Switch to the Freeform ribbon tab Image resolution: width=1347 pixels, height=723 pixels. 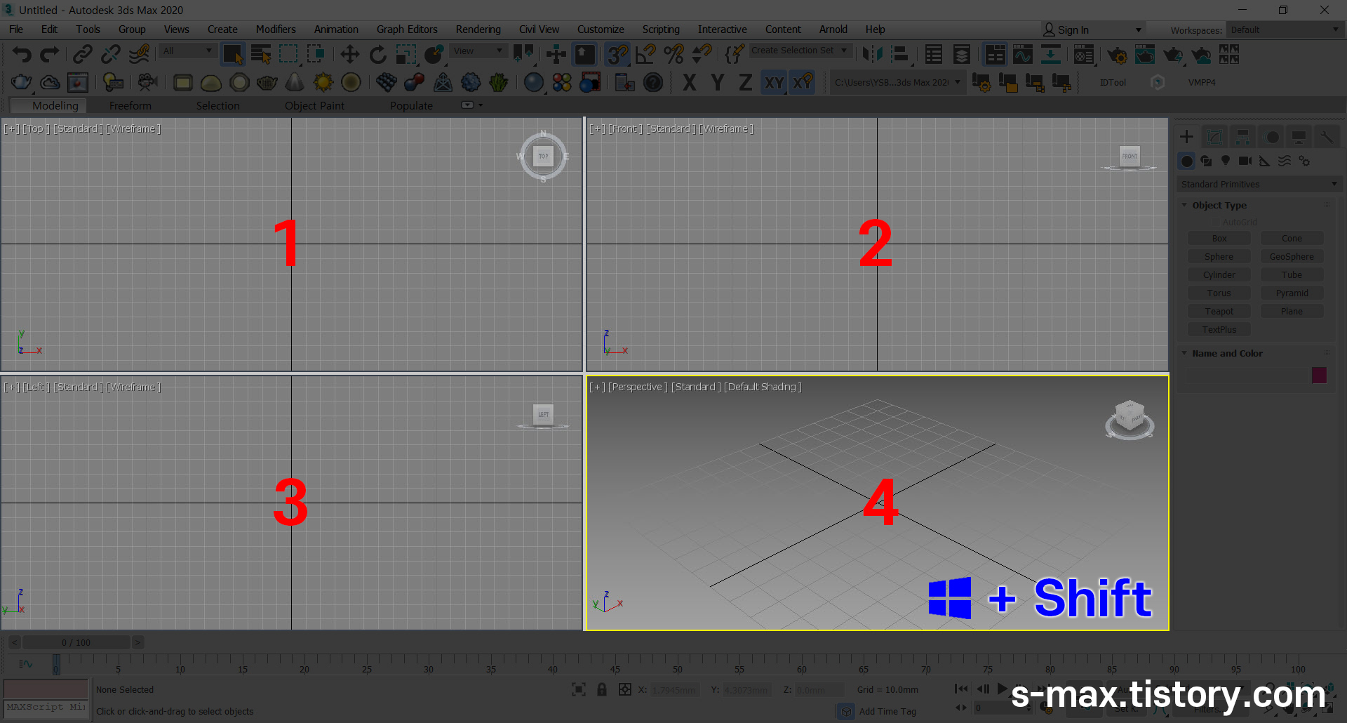130,105
